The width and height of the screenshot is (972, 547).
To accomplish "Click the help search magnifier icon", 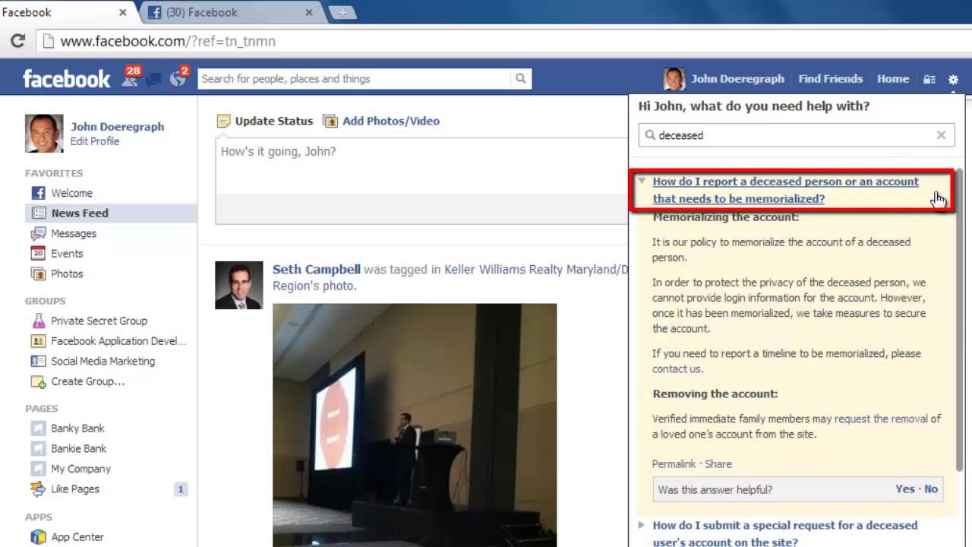I will point(650,135).
